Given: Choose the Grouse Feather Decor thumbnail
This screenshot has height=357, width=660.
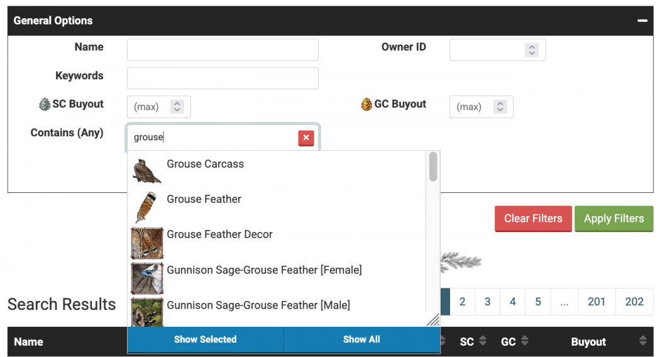Looking at the screenshot, I should pyautogui.click(x=147, y=243).
